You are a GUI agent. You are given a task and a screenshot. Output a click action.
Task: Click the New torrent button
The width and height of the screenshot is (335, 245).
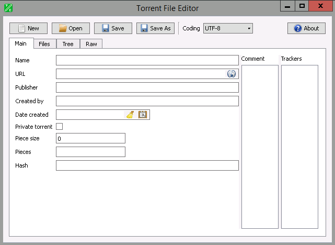tap(28, 28)
